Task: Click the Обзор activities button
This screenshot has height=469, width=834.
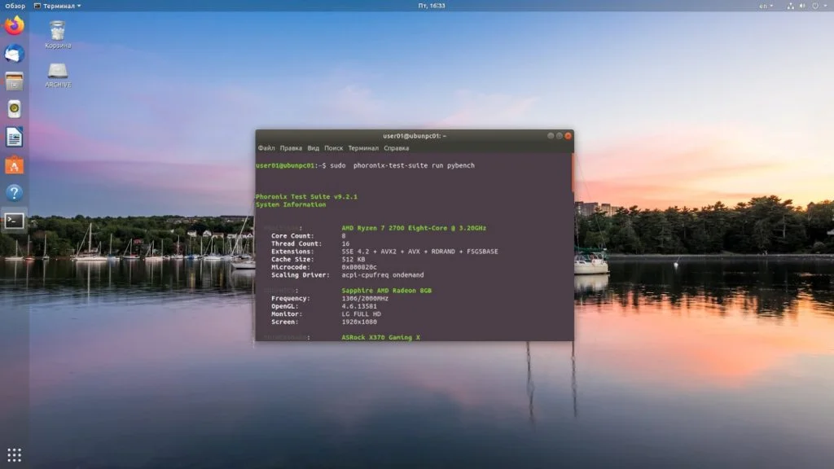Action: [x=15, y=6]
